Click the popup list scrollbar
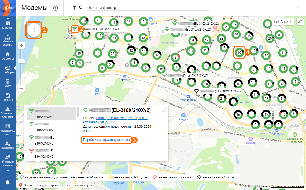 (x=78, y=112)
